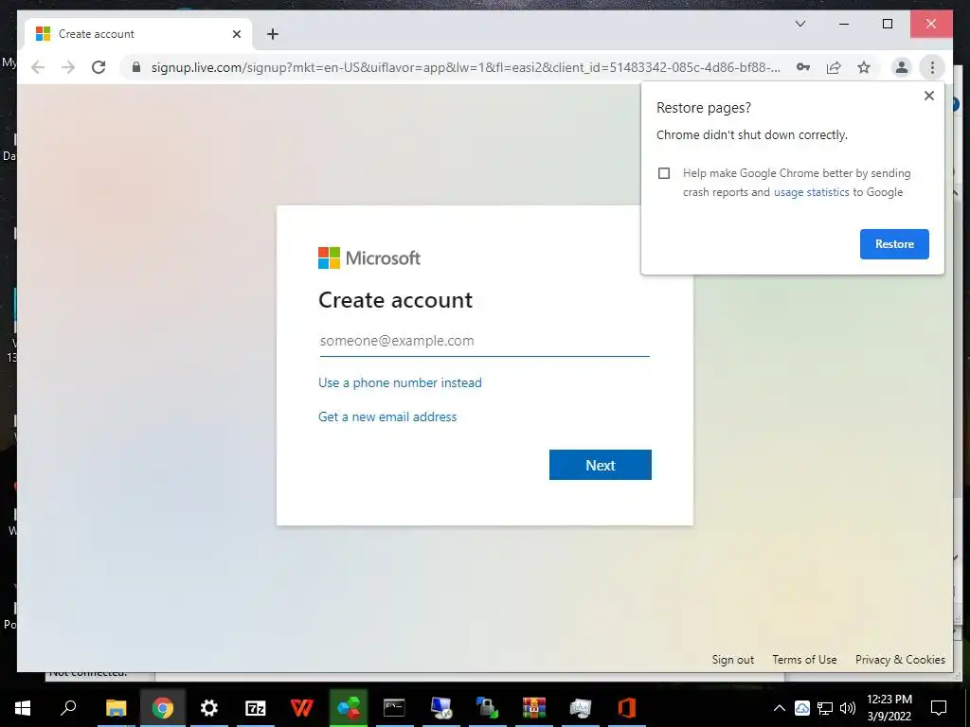
Task: Go forward in browser history
Action: [68, 67]
